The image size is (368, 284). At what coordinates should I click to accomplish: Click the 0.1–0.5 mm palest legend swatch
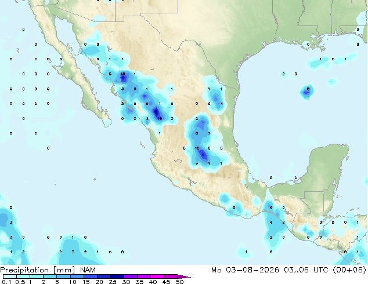click(x=10, y=276)
